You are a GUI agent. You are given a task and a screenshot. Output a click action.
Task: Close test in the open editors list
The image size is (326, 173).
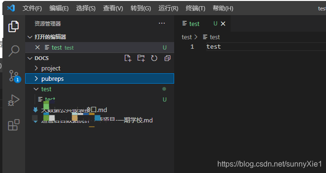37,47
